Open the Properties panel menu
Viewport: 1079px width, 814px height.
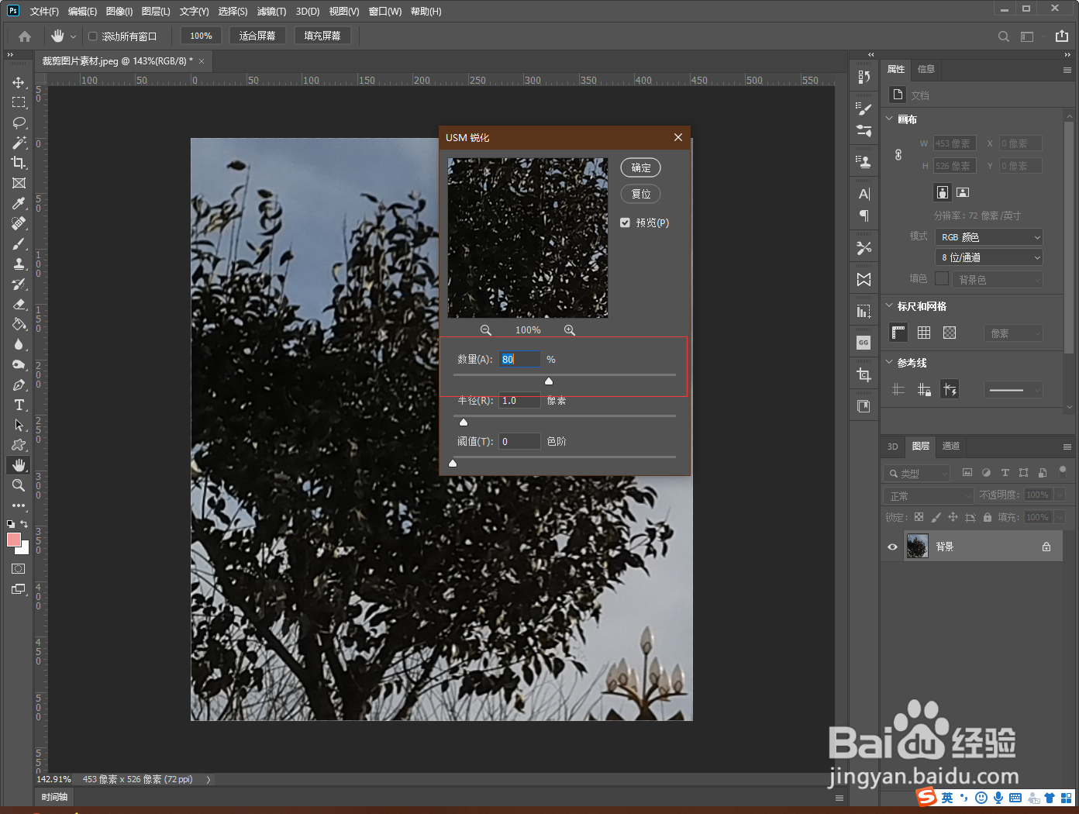click(1067, 70)
